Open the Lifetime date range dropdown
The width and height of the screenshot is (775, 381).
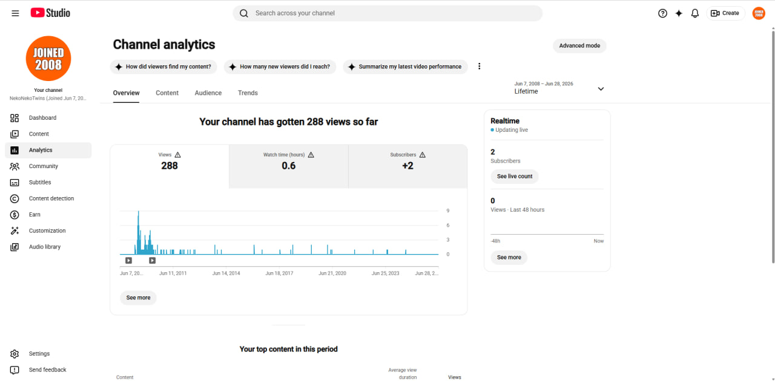559,88
